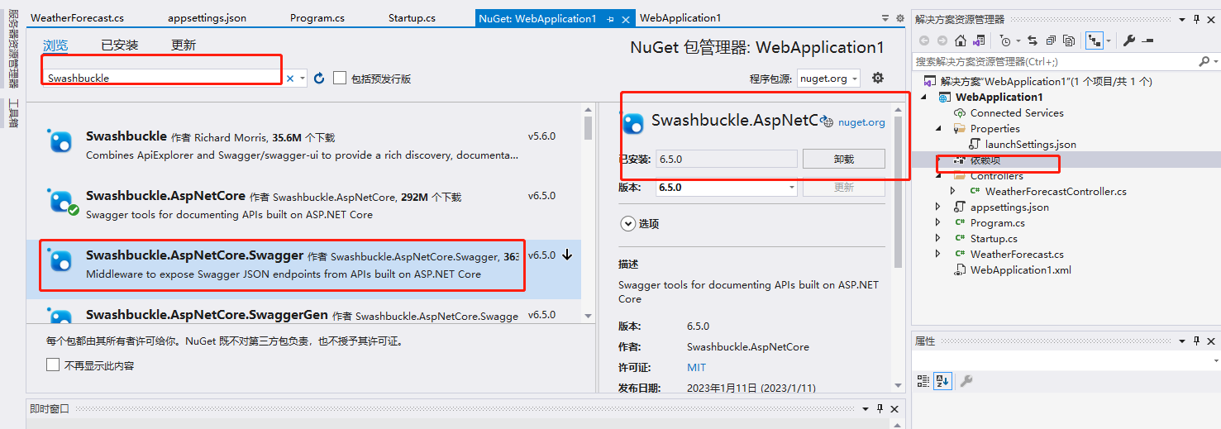This screenshot has height=429, width=1221.
Task: Pin the Solution Explorer panel
Action: coord(1197,19)
